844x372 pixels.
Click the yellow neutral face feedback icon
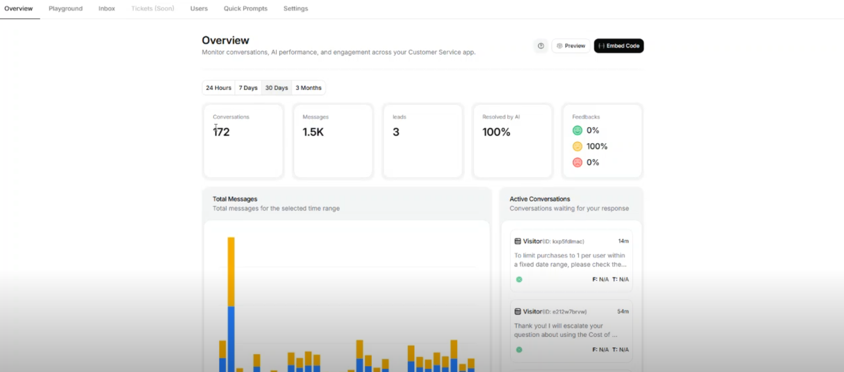tap(577, 146)
